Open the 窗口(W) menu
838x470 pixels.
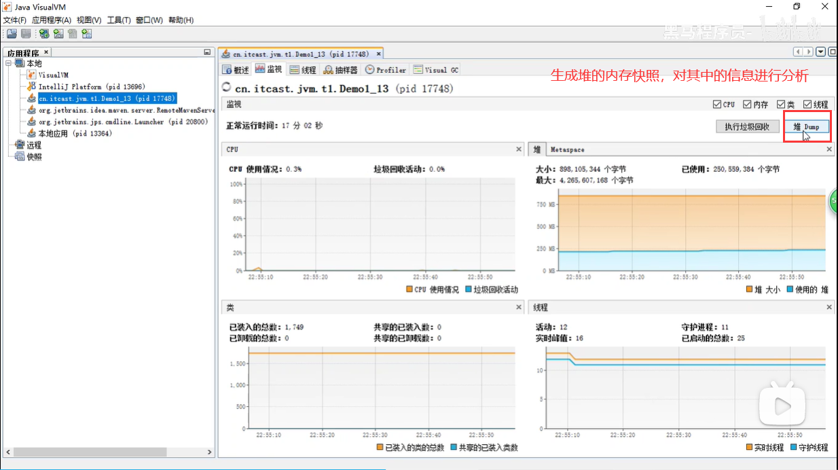149,20
